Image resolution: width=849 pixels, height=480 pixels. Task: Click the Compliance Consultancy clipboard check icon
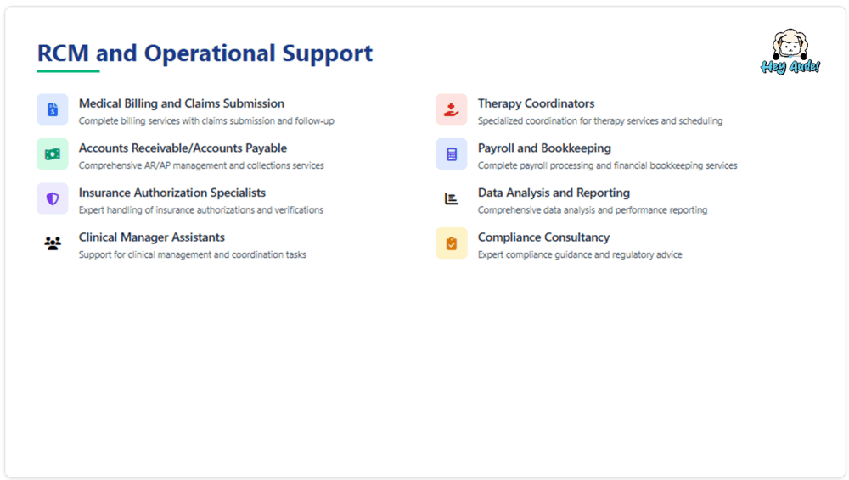(x=452, y=243)
